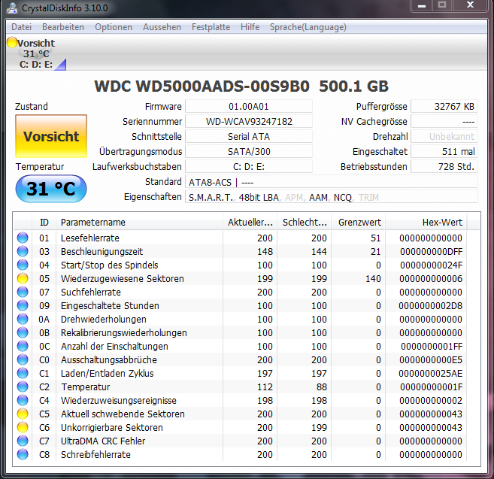Click status circle for Schreibfehlerrate row
The width and height of the screenshot is (494, 479).
[23, 454]
